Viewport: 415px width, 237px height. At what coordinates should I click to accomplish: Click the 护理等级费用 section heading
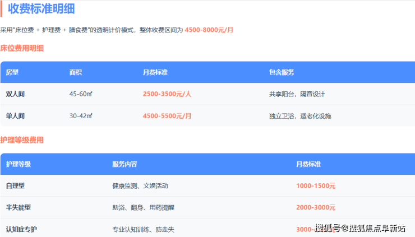pos(22,140)
